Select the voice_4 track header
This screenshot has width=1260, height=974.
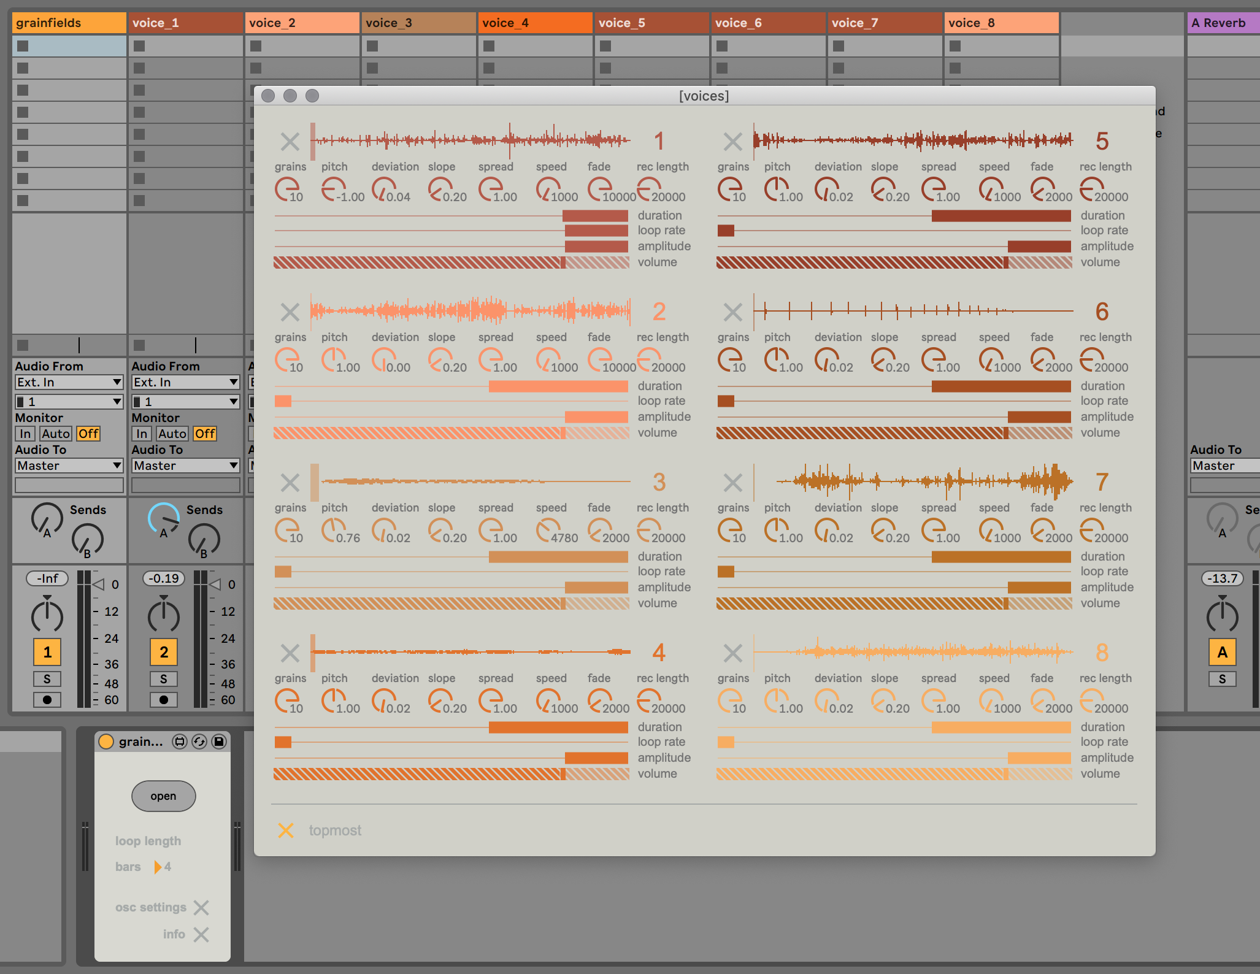coord(535,23)
